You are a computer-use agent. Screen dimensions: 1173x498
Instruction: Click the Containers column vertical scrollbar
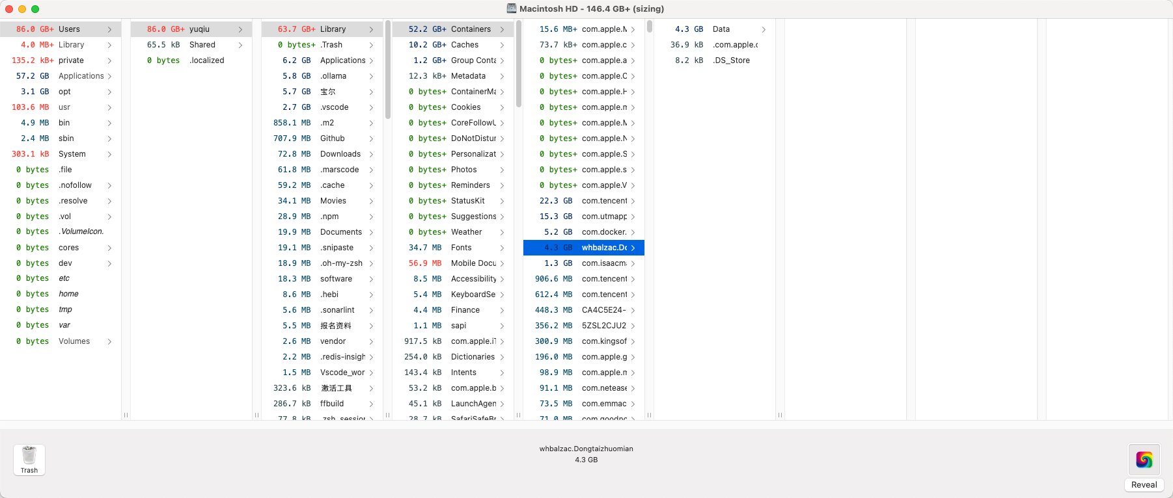click(519, 64)
